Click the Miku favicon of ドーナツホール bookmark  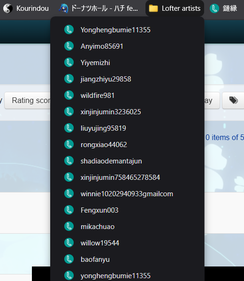point(63,8)
